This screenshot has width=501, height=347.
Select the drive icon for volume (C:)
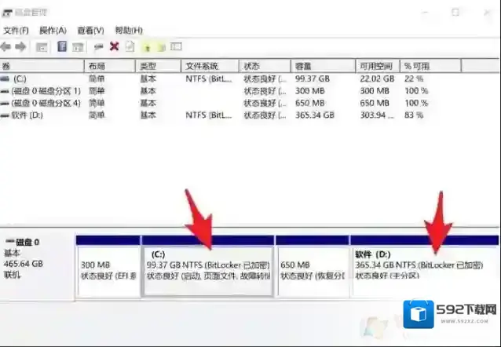[6, 79]
